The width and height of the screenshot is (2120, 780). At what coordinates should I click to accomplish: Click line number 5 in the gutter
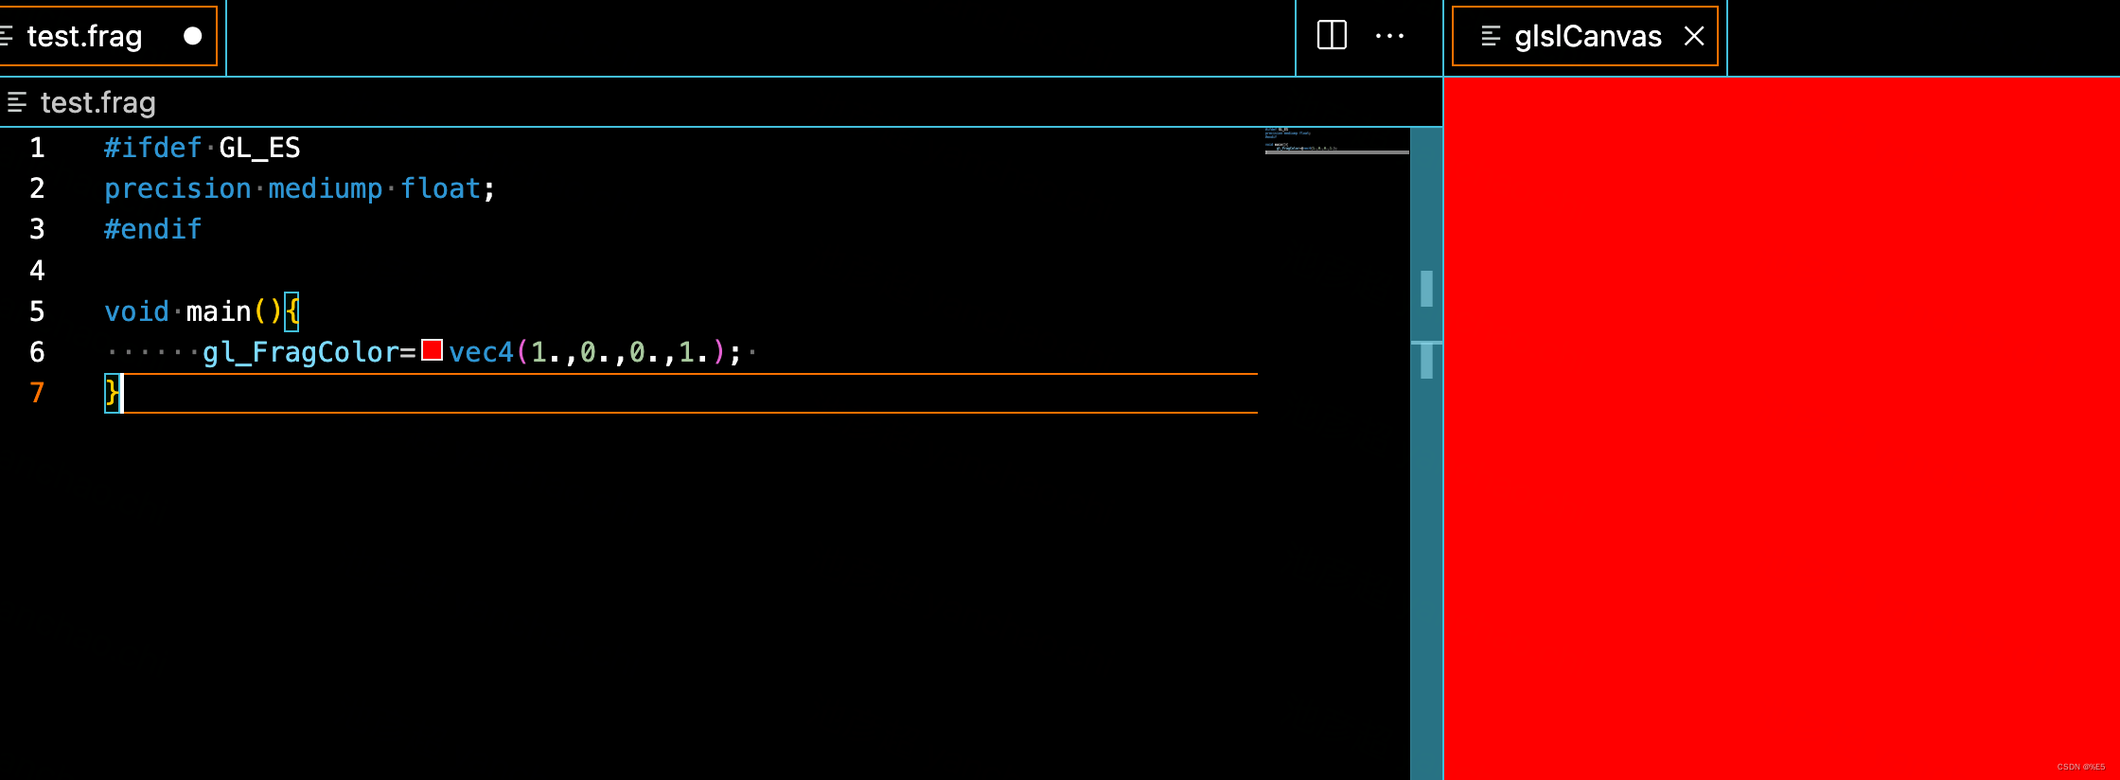37,311
